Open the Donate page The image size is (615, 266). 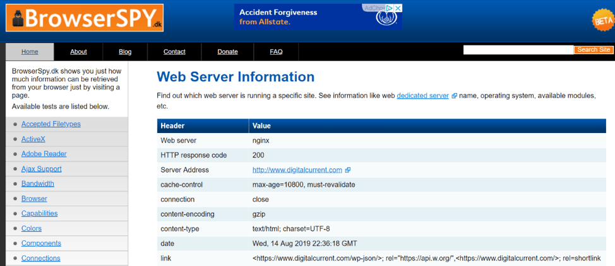point(227,52)
